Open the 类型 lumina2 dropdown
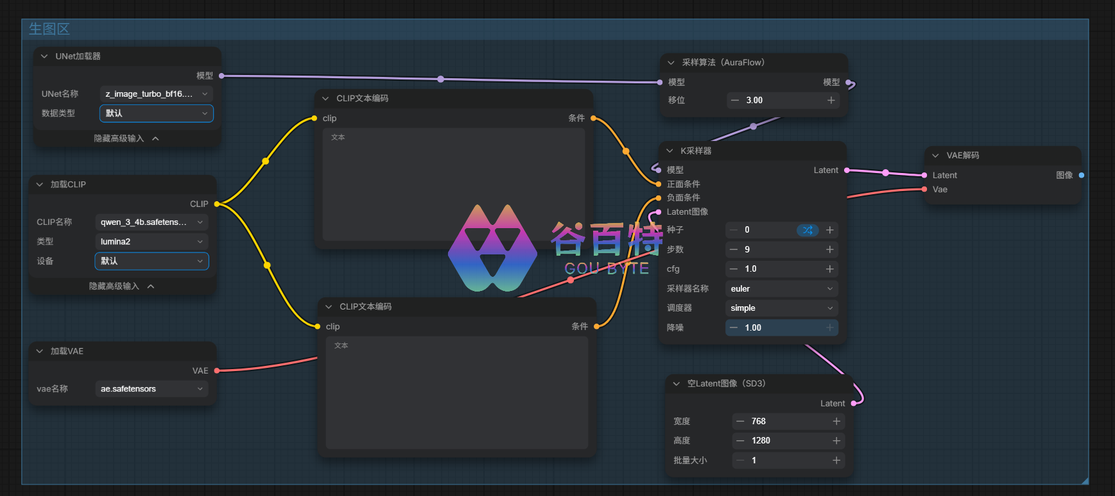The width and height of the screenshot is (1115, 496). pyautogui.click(x=151, y=242)
